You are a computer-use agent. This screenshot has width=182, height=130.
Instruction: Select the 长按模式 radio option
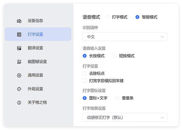coord(84,56)
